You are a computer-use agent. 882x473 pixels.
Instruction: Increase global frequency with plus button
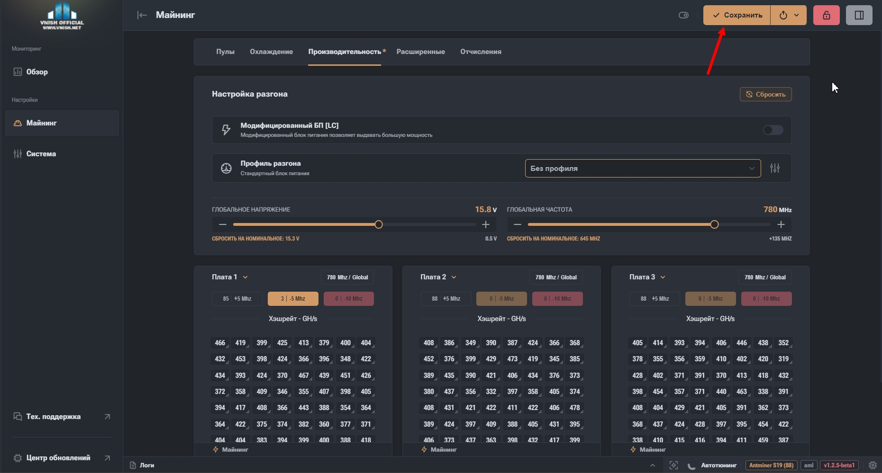click(781, 224)
